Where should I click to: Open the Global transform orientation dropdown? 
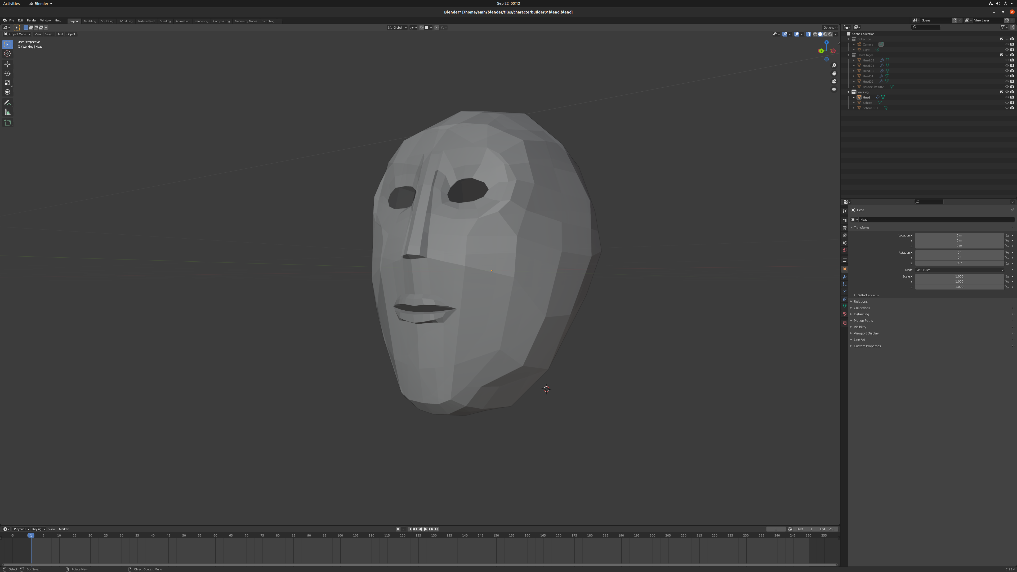(x=397, y=28)
